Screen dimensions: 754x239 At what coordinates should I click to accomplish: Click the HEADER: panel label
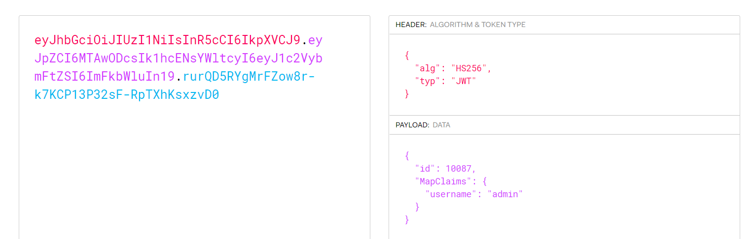tap(411, 25)
